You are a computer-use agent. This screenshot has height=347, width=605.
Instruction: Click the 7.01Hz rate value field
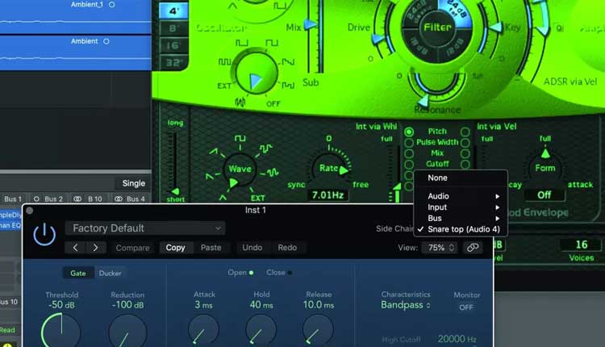(x=328, y=195)
